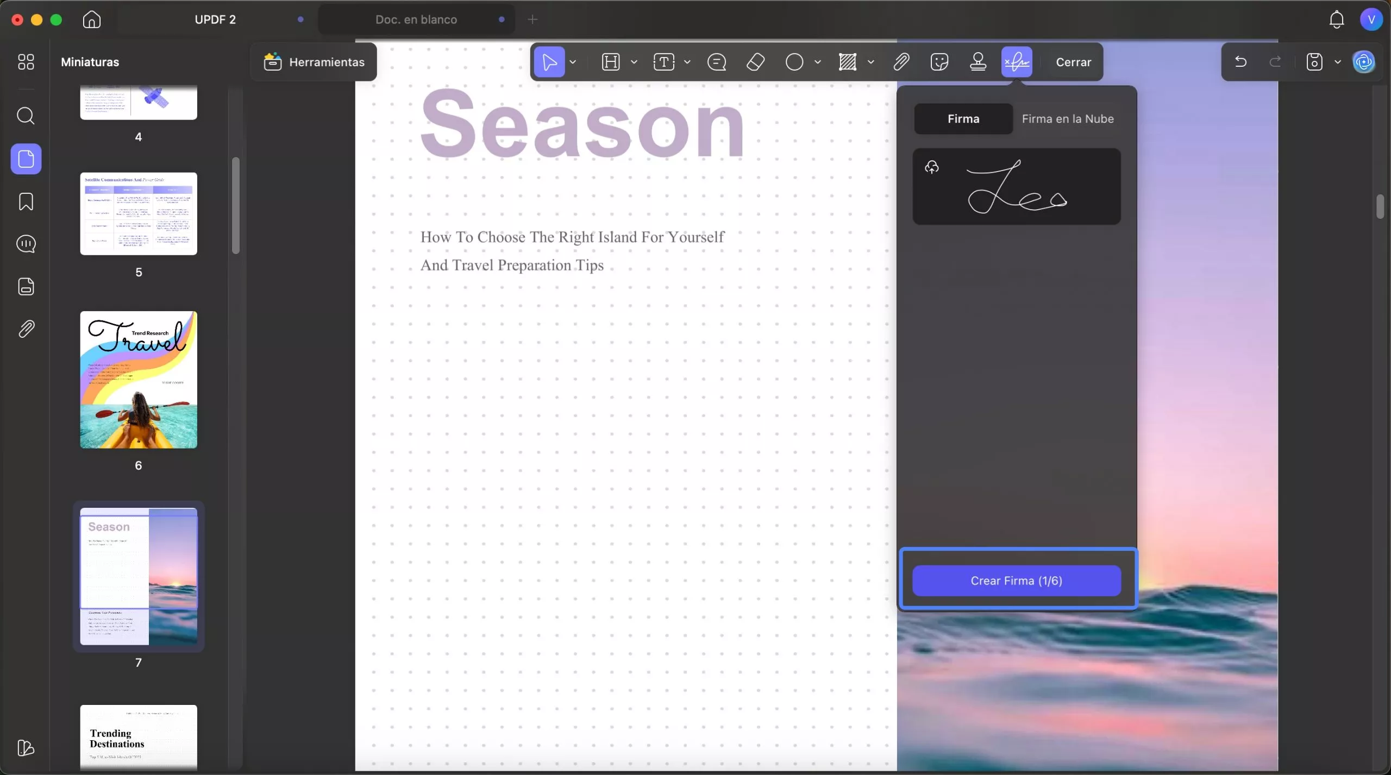Select the saved Leo signature
This screenshot has width=1391, height=775.
tap(1017, 186)
